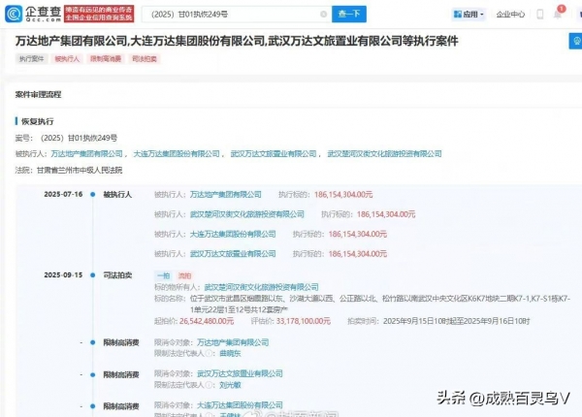Open 限消令对象 万达地产集团有限公司 link
582x417 pixels.
pos(233,342)
